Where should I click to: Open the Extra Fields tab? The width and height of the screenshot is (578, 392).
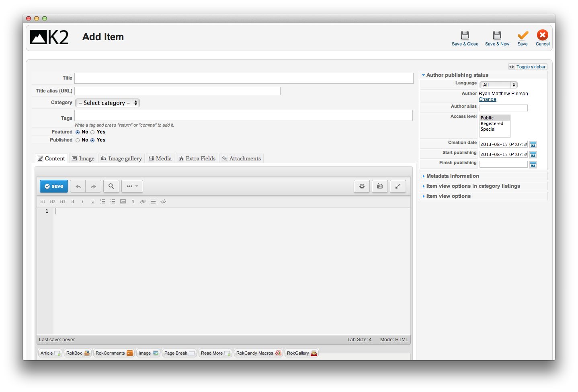tap(197, 159)
